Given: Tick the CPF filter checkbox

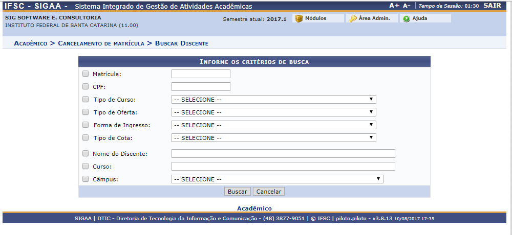Looking at the screenshot, I should click(x=86, y=86).
